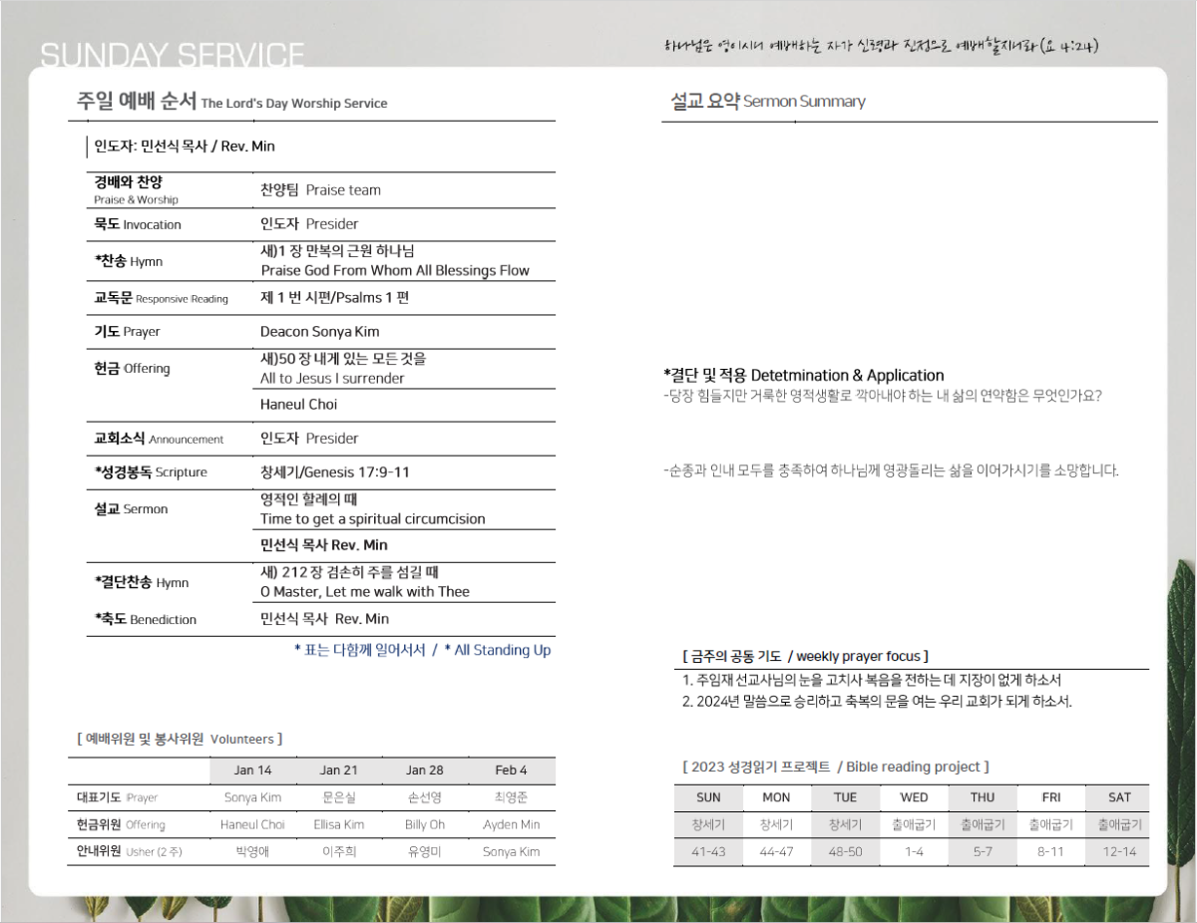The image size is (1197, 923).
Task: Select '제 1 번 시편/Psalms 1 편'
Action: tap(335, 297)
